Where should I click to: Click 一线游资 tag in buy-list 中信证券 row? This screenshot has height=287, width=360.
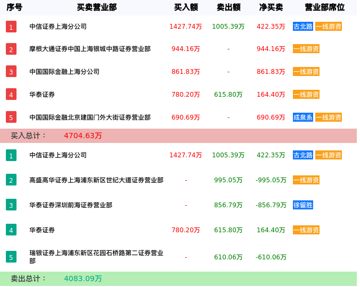pyautogui.click(x=329, y=27)
